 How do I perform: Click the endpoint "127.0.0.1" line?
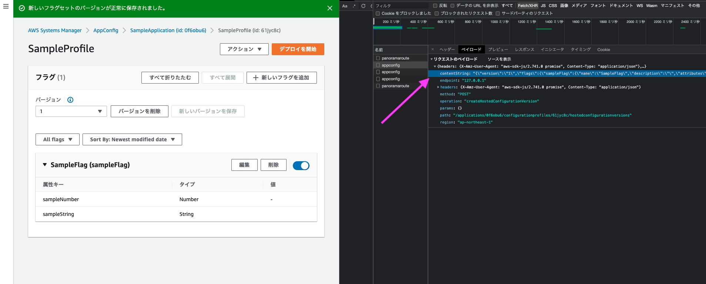pos(463,81)
